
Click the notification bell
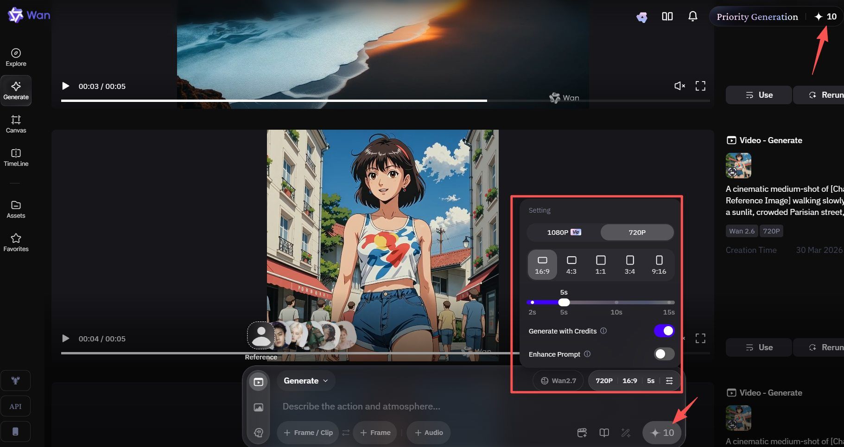coord(692,16)
